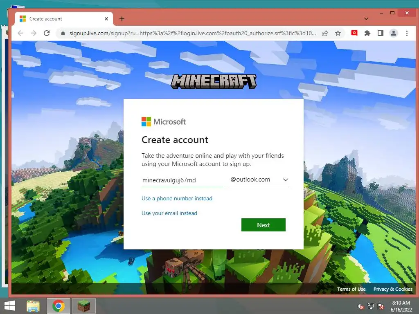Click the address bar URL
The width and height of the screenshot is (419, 314).
coord(192,33)
